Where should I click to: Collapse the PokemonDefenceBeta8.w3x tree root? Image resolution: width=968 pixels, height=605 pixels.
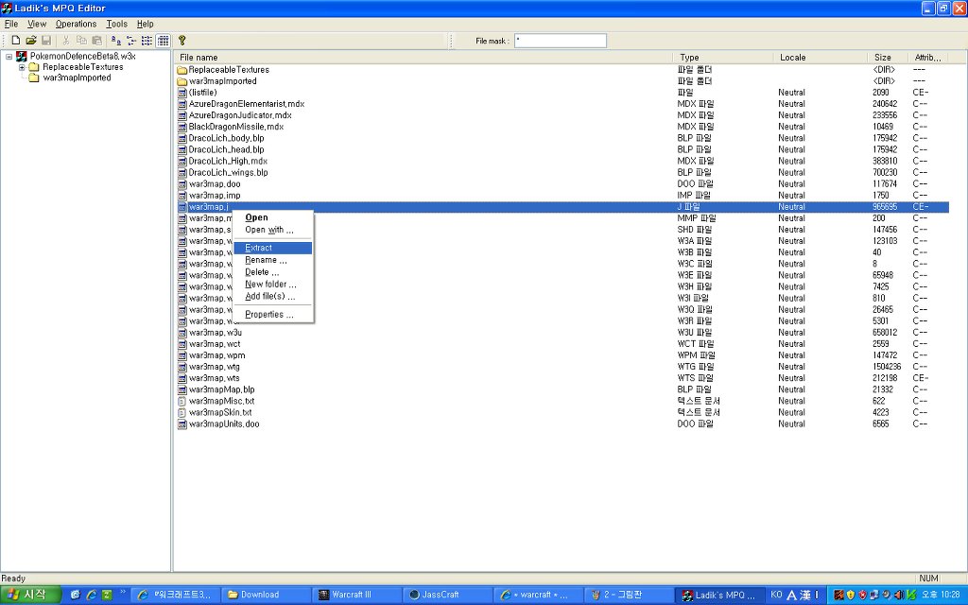tap(9, 57)
